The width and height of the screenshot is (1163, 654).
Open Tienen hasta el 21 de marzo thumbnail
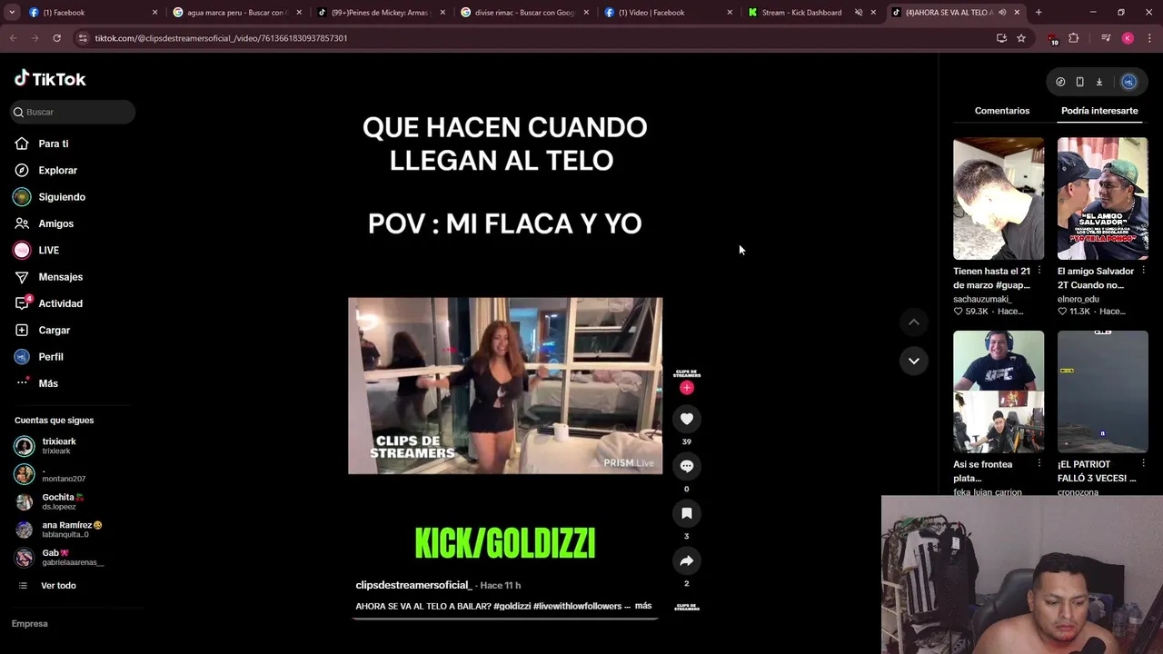click(999, 199)
